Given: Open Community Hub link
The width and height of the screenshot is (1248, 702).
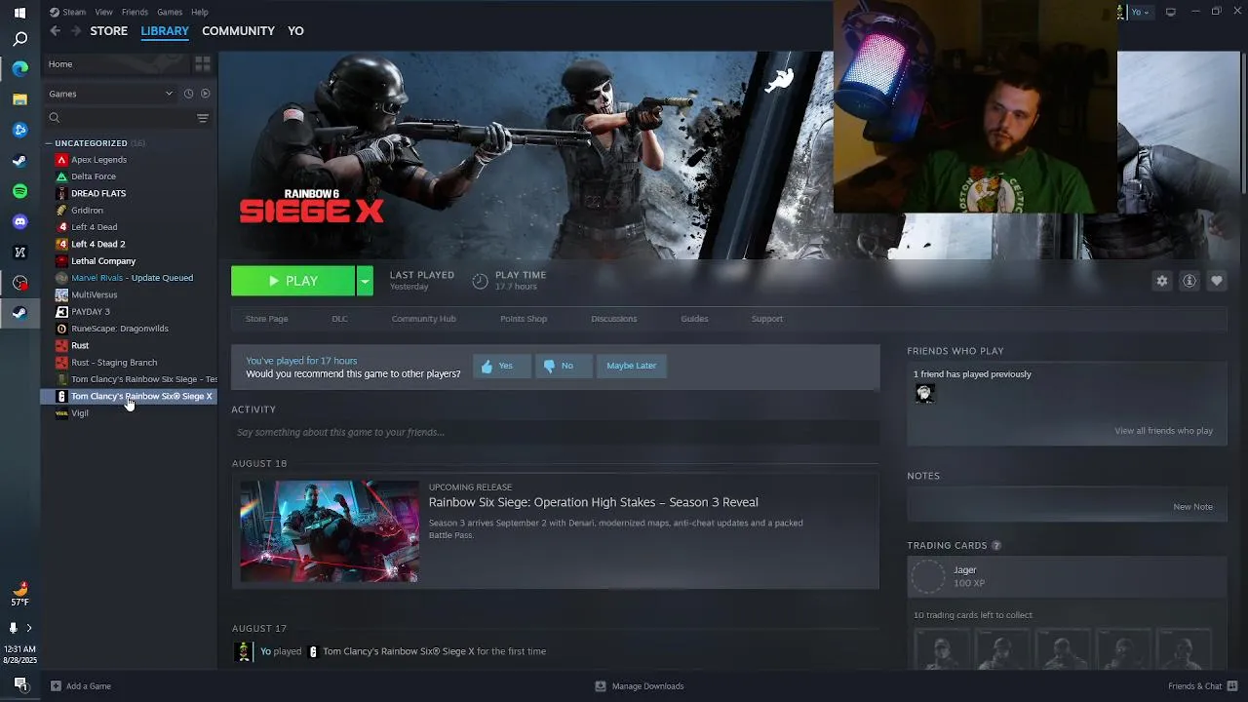Looking at the screenshot, I should 423,319.
